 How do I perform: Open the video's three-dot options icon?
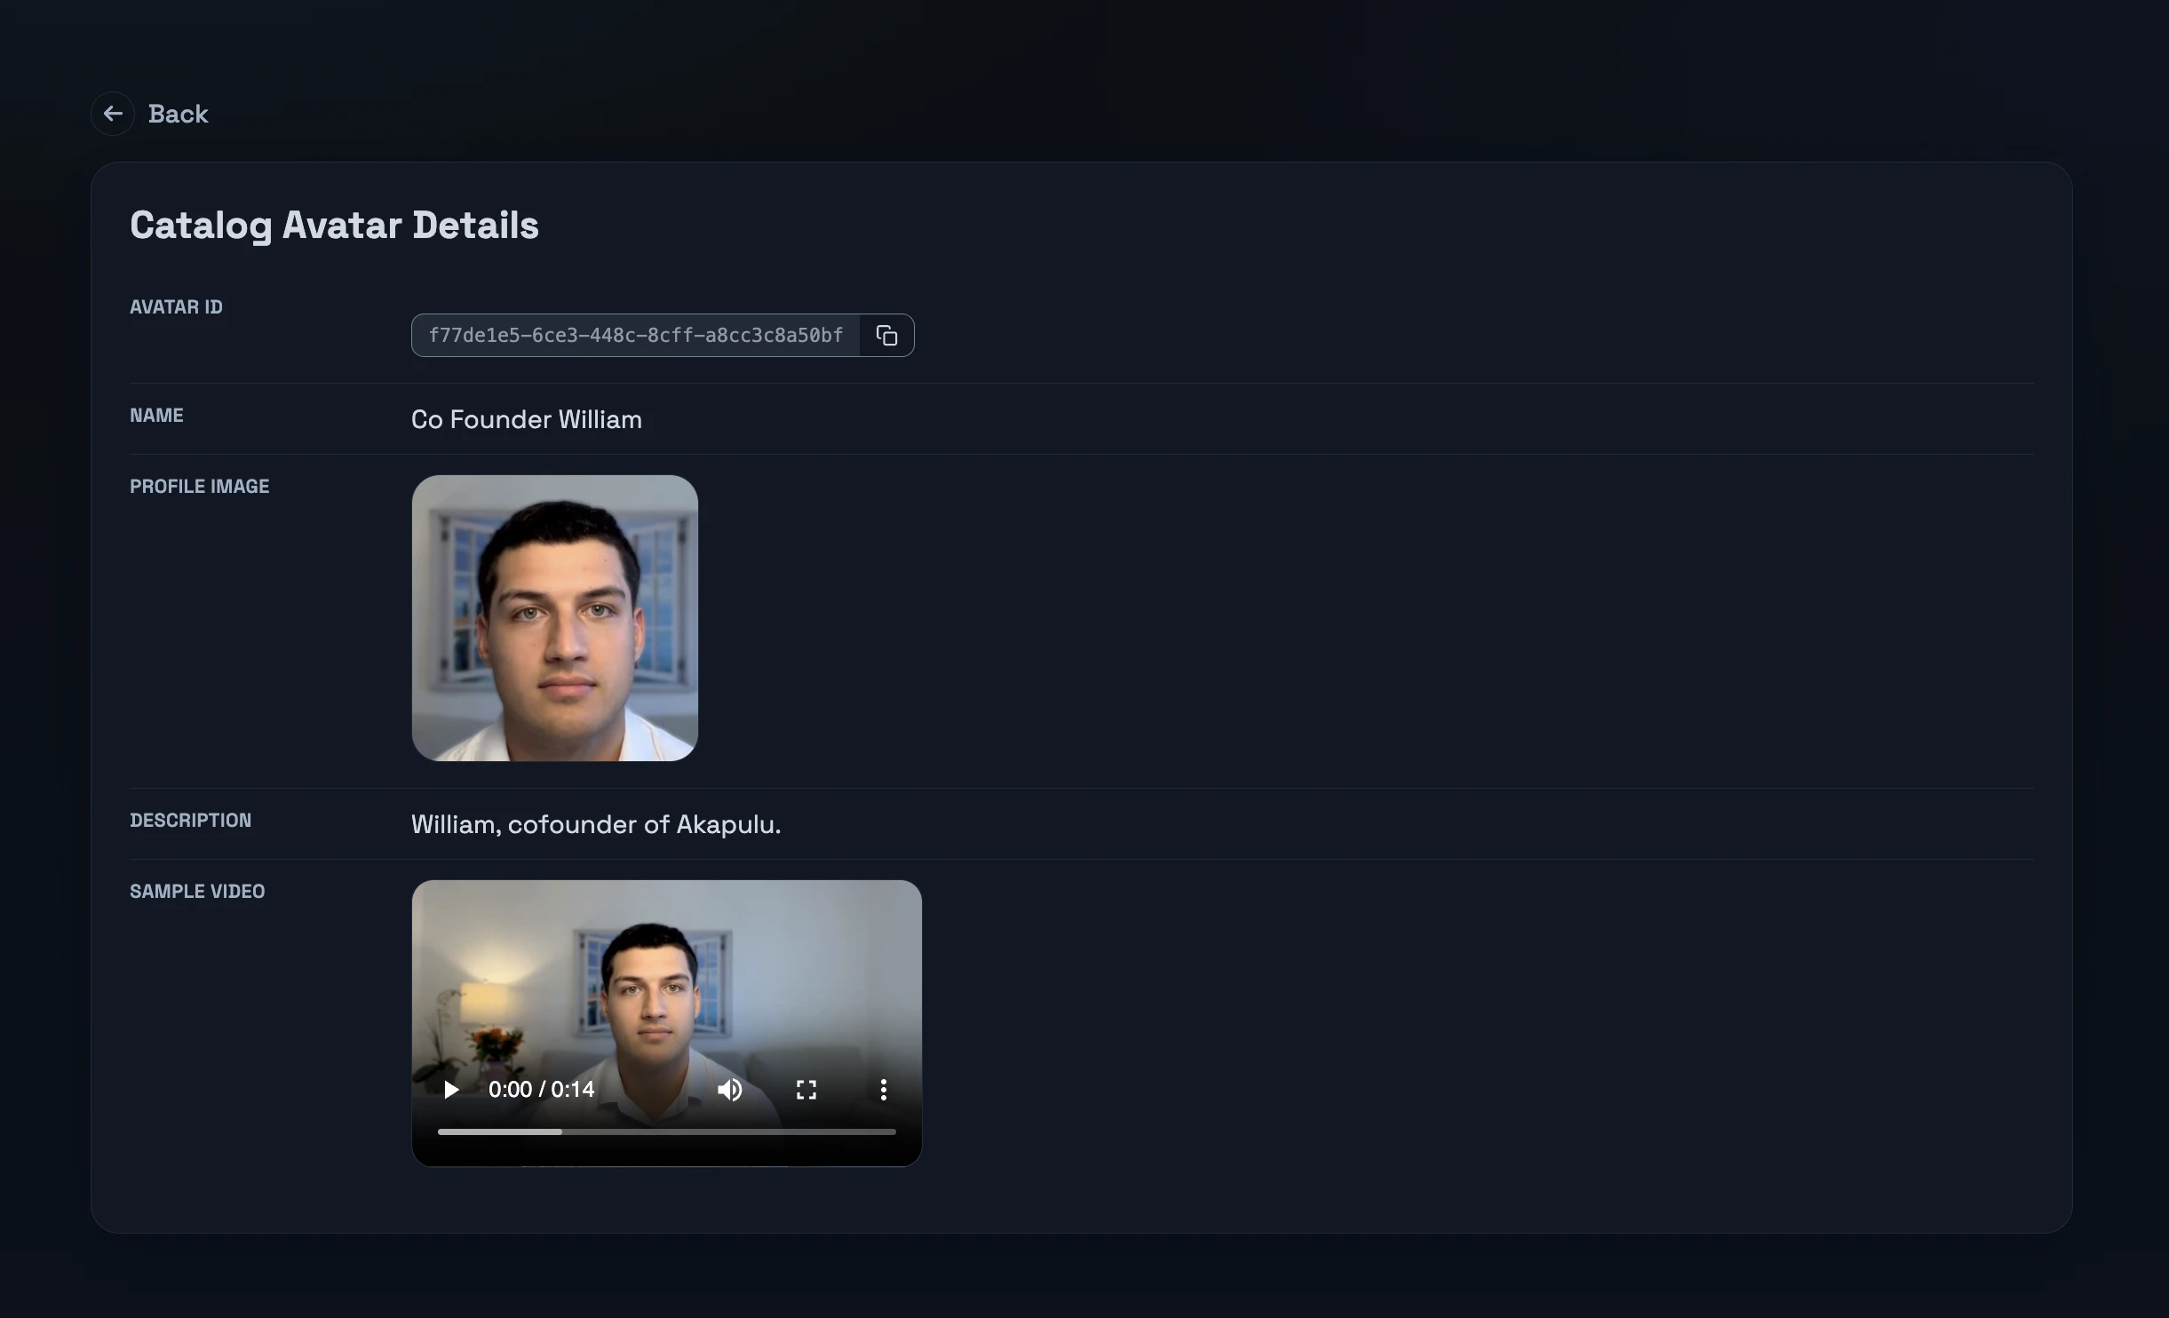click(883, 1089)
